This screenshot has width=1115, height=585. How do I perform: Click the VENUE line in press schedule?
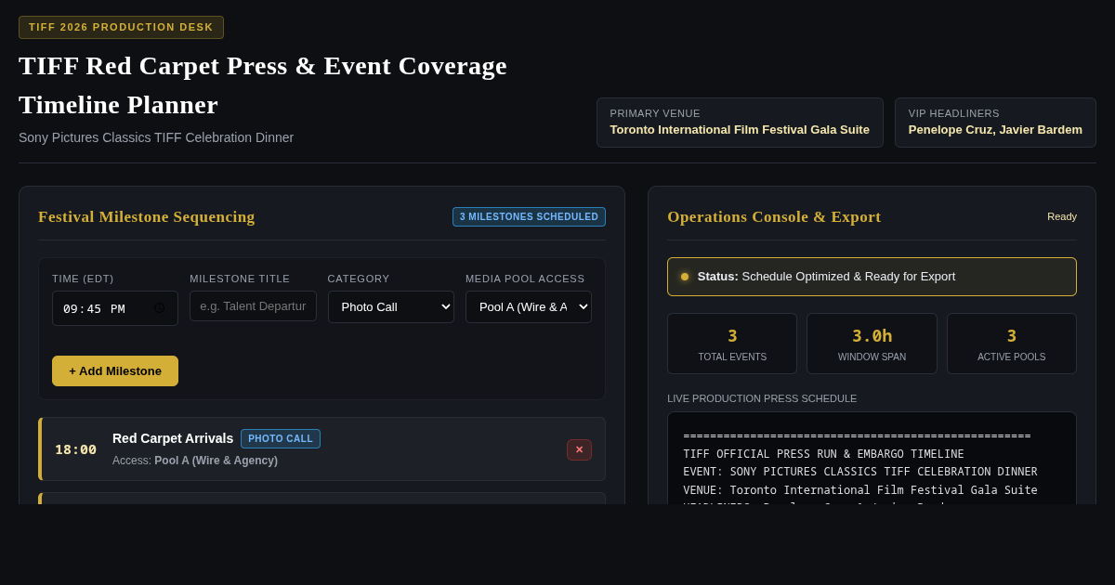click(x=860, y=490)
